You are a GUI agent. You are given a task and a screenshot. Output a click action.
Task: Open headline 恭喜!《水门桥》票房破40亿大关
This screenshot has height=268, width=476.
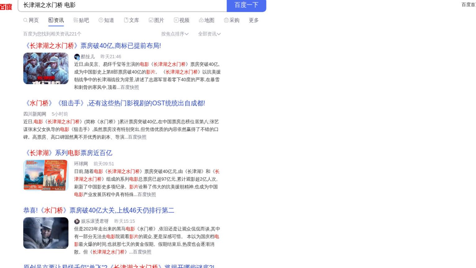[99, 210]
